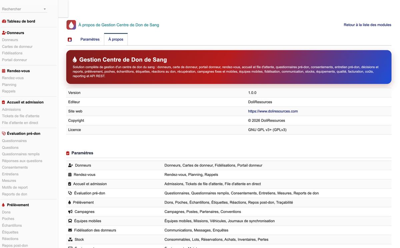Open the Rendez-vous main menu heading
Screen dimensions: 400x248
(18, 71)
